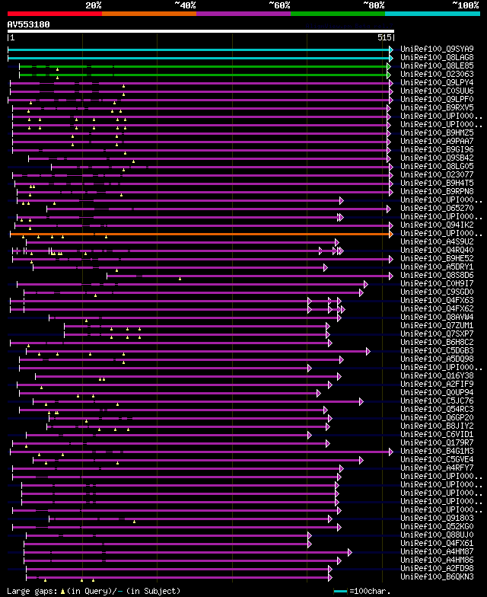Click the UniRef100_B9H4T5 text

pos(437,183)
